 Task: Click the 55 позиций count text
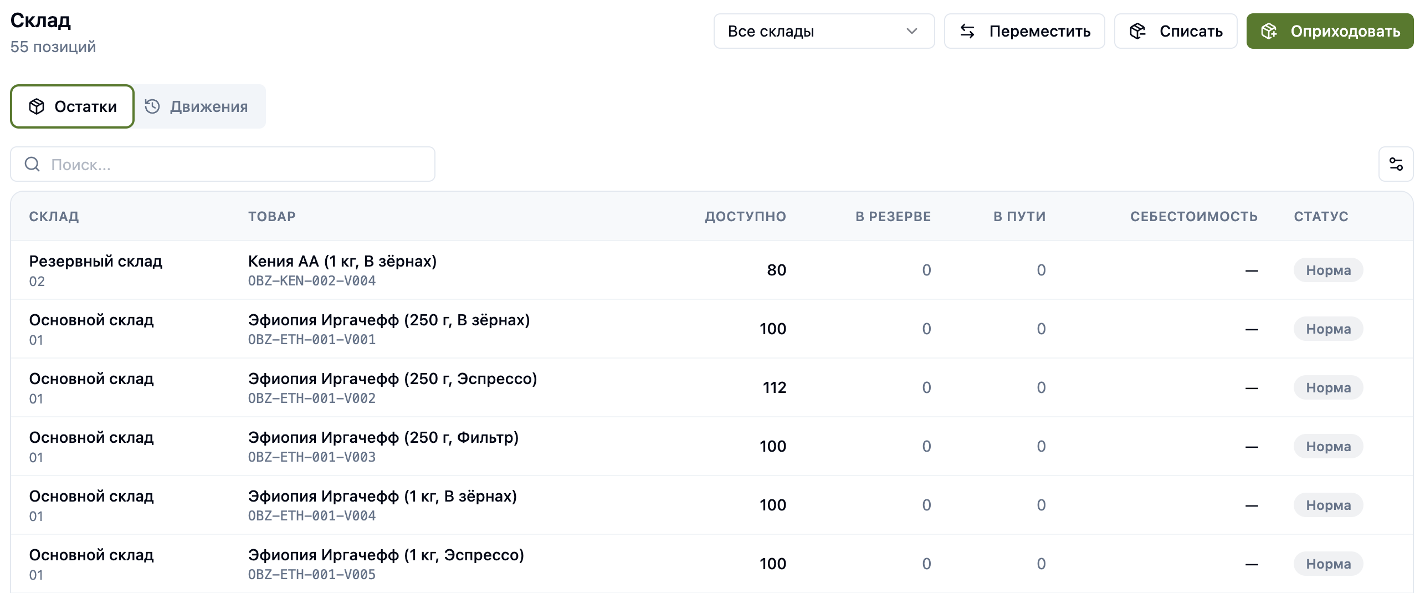click(53, 47)
